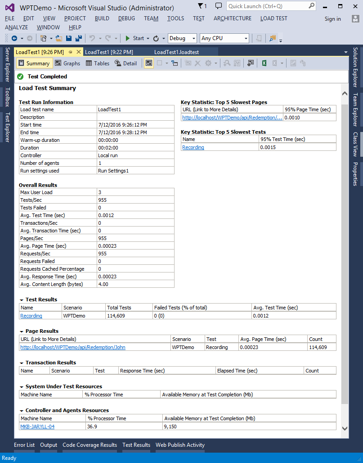Click the green Start debugging button

pos(135,38)
